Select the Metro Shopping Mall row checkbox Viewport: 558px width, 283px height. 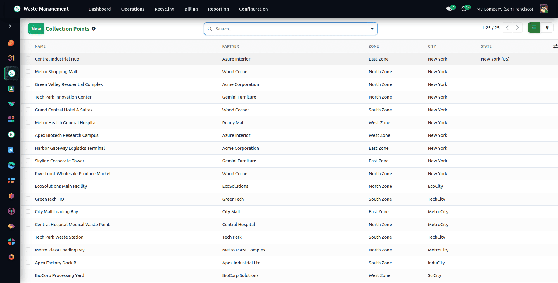click(28, 71)
